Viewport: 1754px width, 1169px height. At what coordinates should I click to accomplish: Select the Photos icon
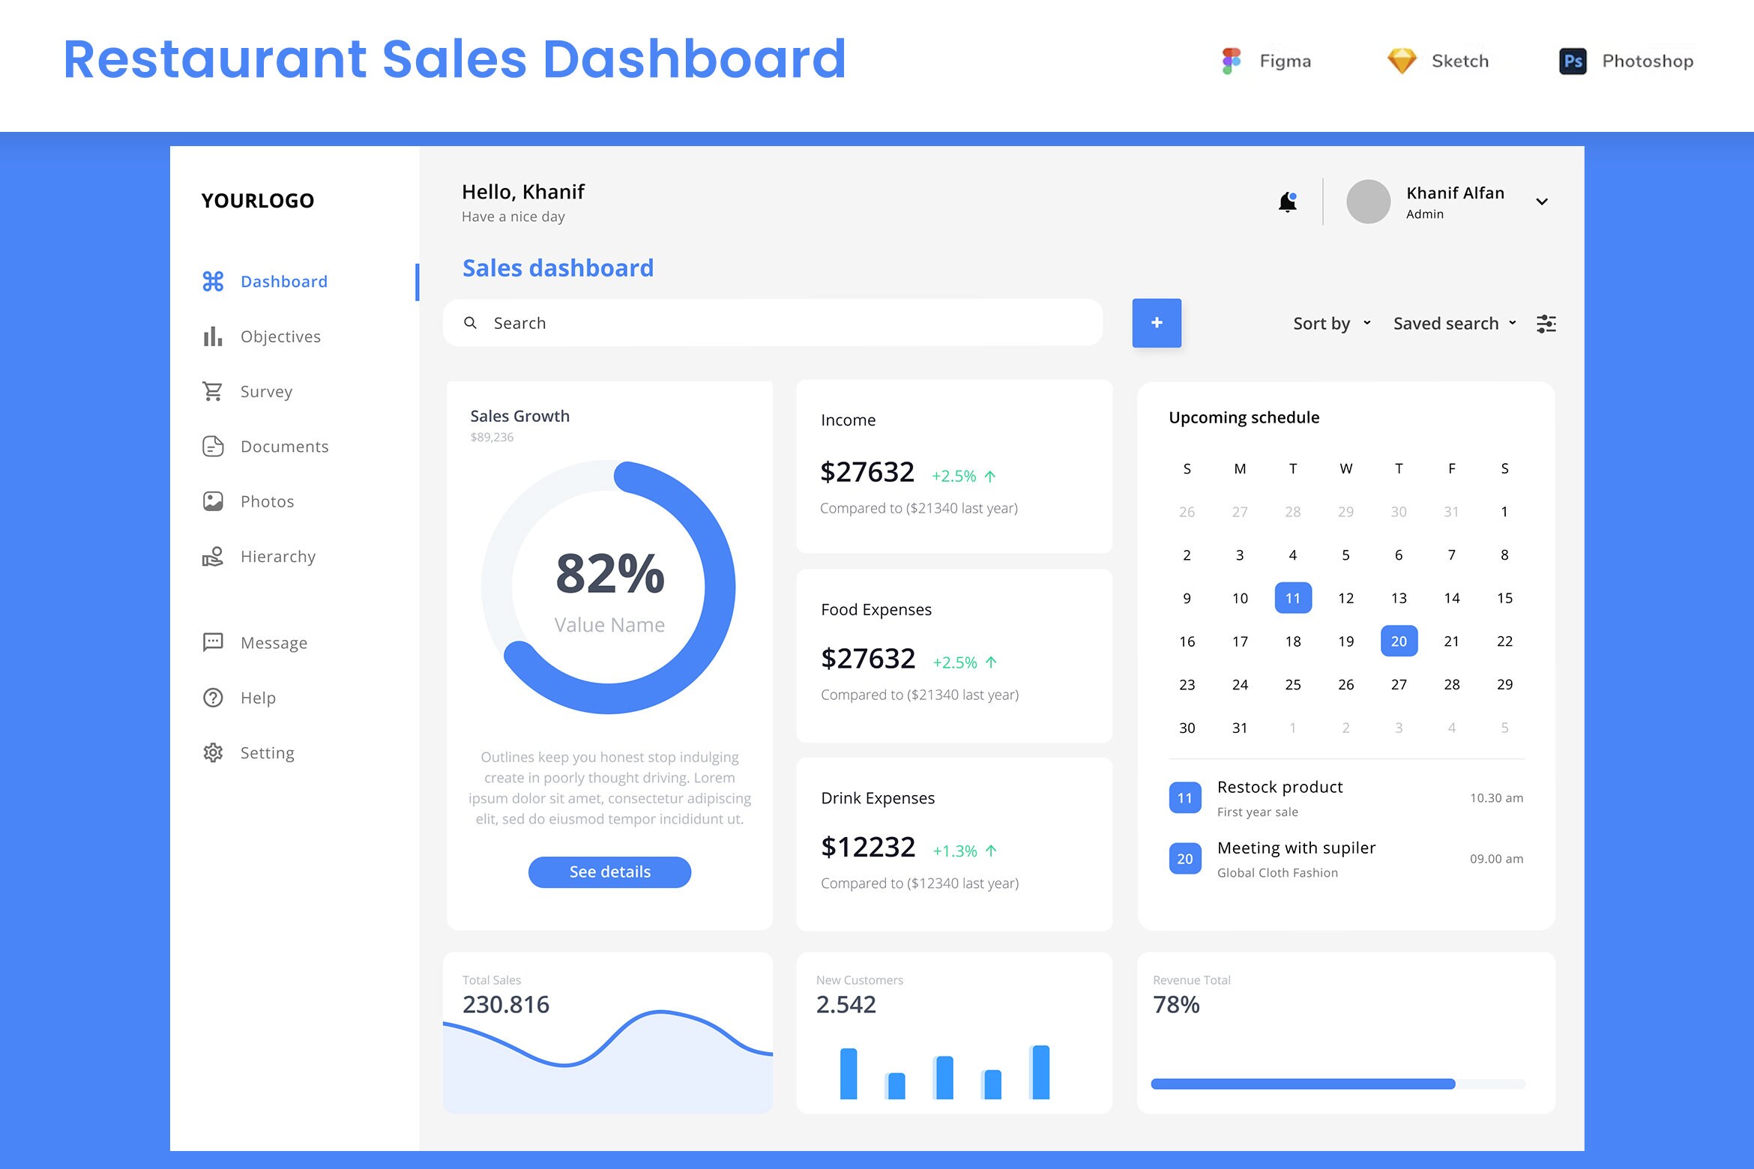point(214,501)
